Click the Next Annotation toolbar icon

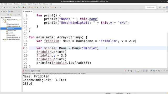(x=41, y=7)
